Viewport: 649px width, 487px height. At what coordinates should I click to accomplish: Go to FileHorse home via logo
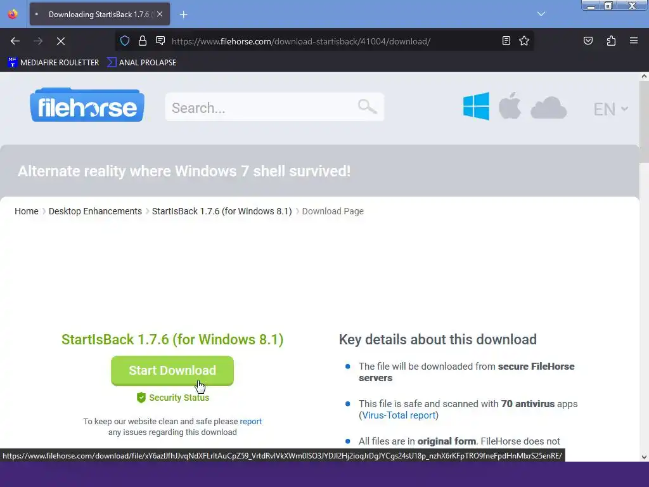coord(87,105)
